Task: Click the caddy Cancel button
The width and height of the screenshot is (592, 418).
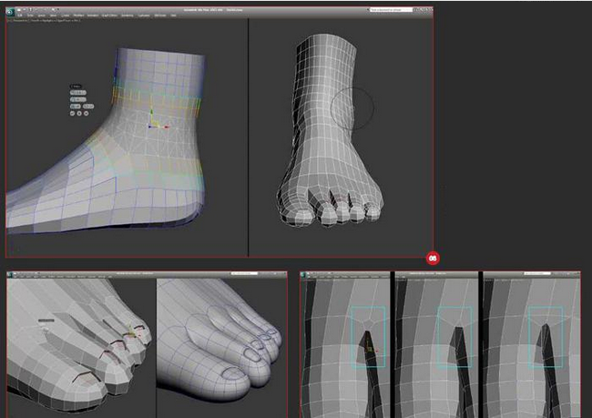Action: coord(87,113)
